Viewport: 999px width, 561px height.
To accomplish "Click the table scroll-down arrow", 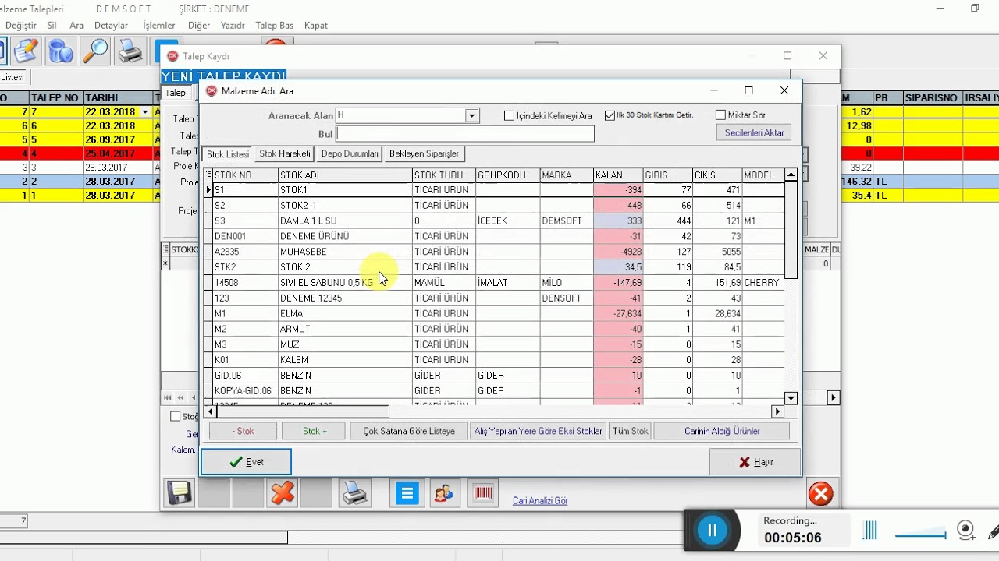I will 791,398.
